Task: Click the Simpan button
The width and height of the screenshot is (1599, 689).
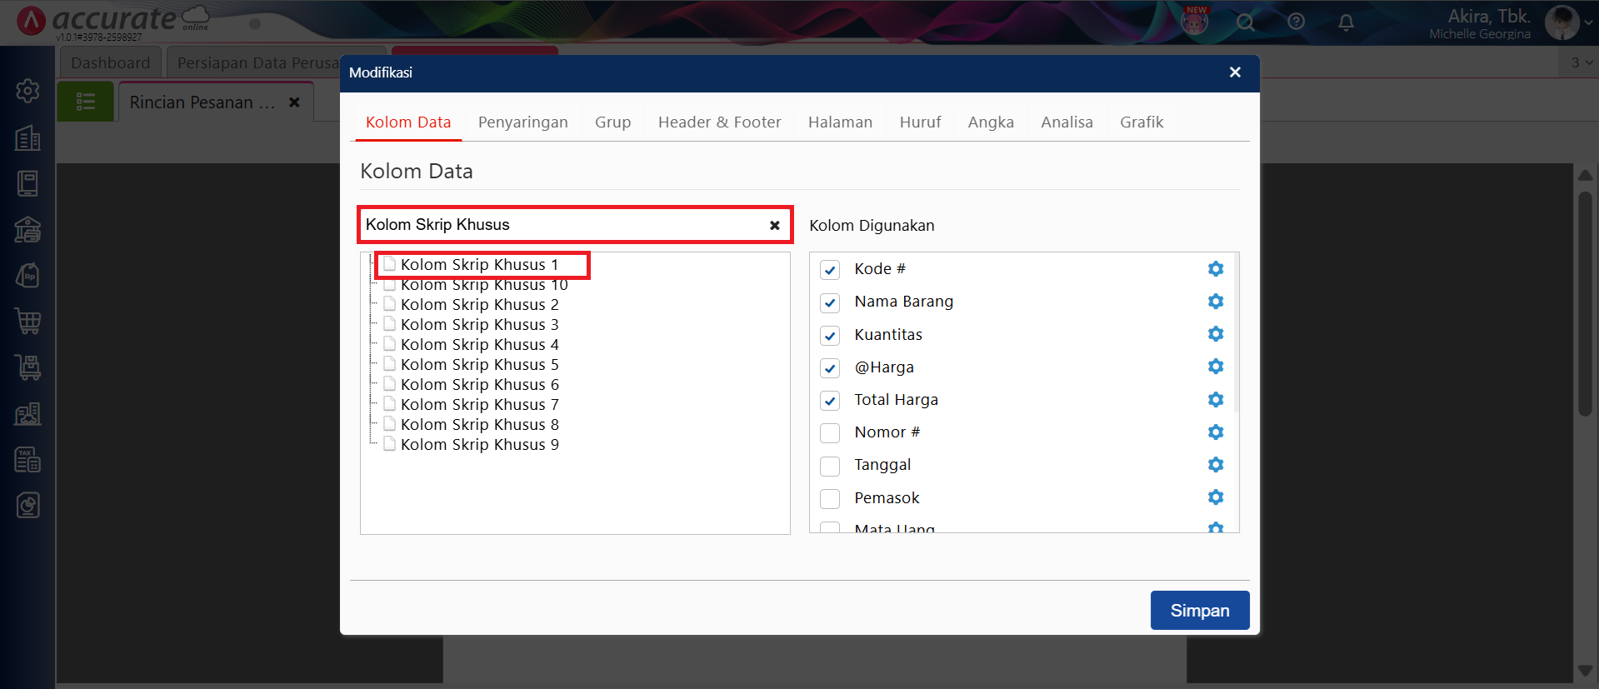Action: [1199, 611]
